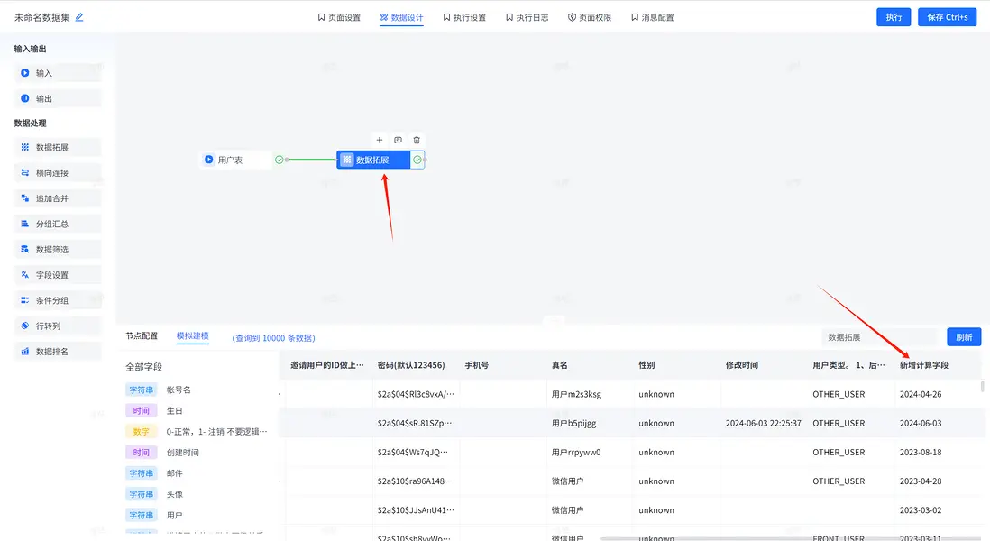Select 行转列 in the sidebar
990x541 pixels.
click(x=58, y=326)
